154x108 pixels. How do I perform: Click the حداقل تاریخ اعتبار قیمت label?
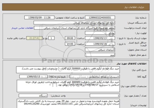tap(137, 44)
